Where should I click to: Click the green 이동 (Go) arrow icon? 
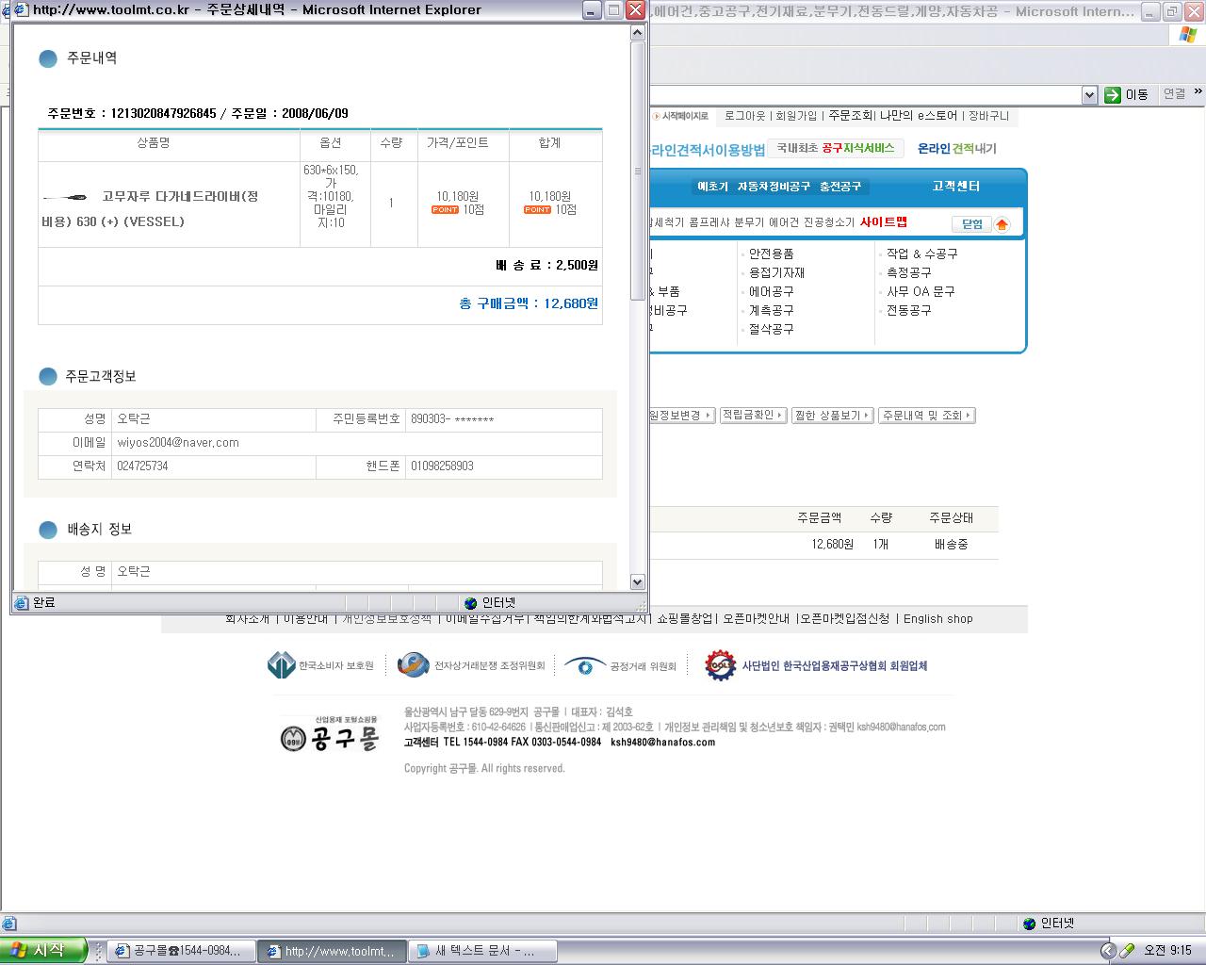(x=1113, y=94)
